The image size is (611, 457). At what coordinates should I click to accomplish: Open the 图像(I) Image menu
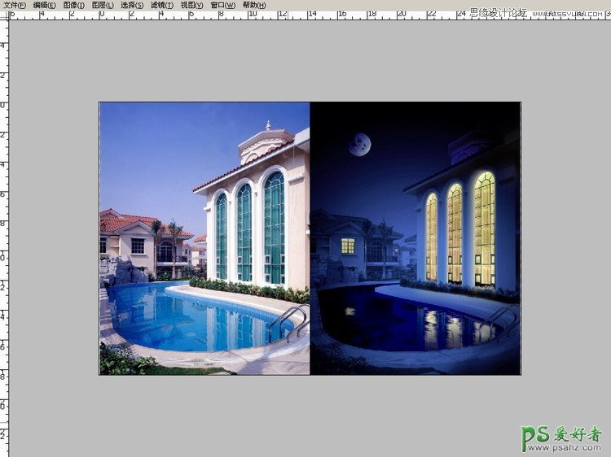[74, 5]
